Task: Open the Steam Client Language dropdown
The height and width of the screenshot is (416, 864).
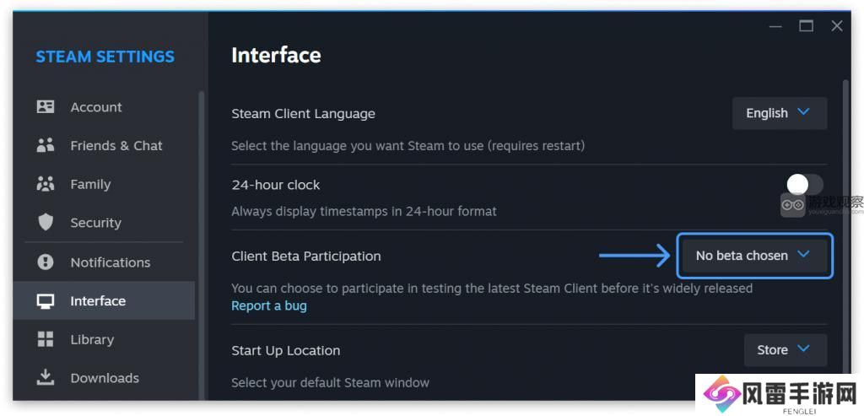Action: [779, 113]
